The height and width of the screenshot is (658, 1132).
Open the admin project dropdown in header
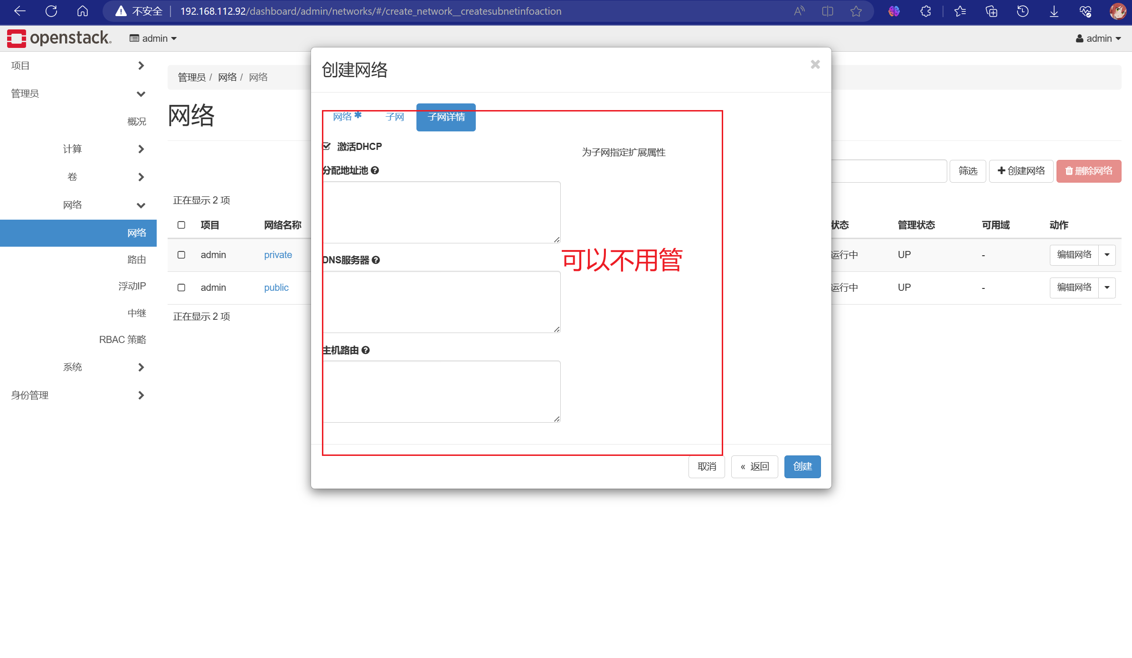coord(153,38)
